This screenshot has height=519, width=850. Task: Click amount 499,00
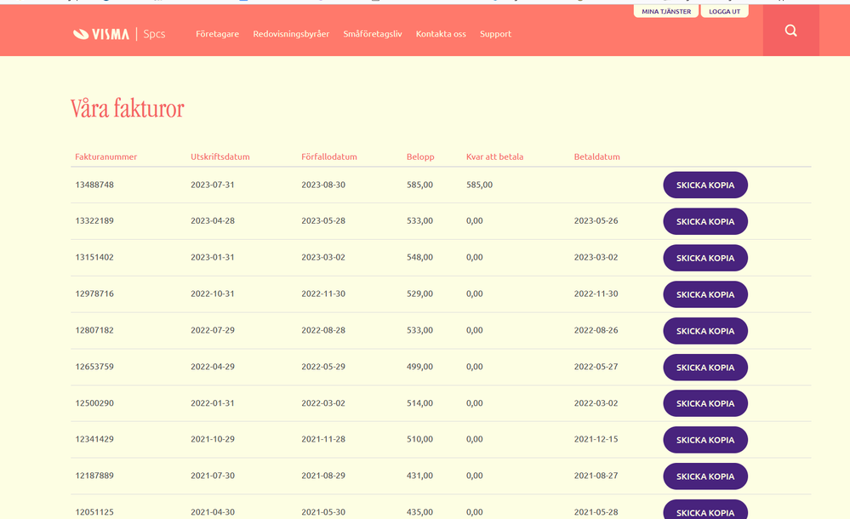pyautogui.click(x=419, y=367)
